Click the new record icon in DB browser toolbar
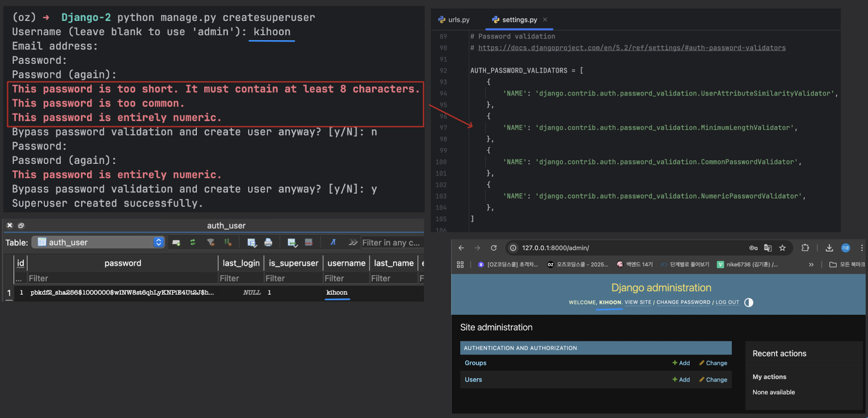The width and height of the screenshot is (868, 418). click(x=176, y=242)
